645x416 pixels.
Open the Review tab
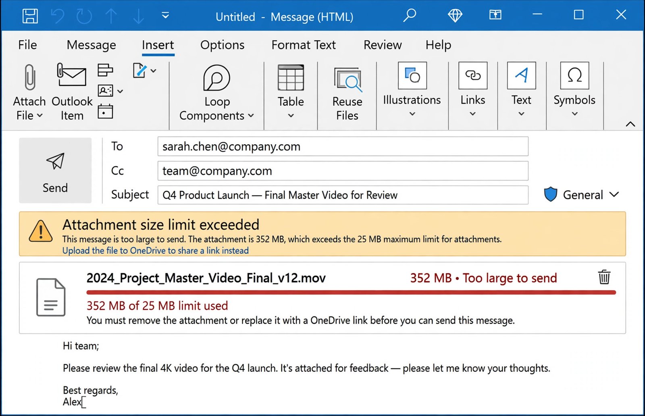click(x=383, y=45)
